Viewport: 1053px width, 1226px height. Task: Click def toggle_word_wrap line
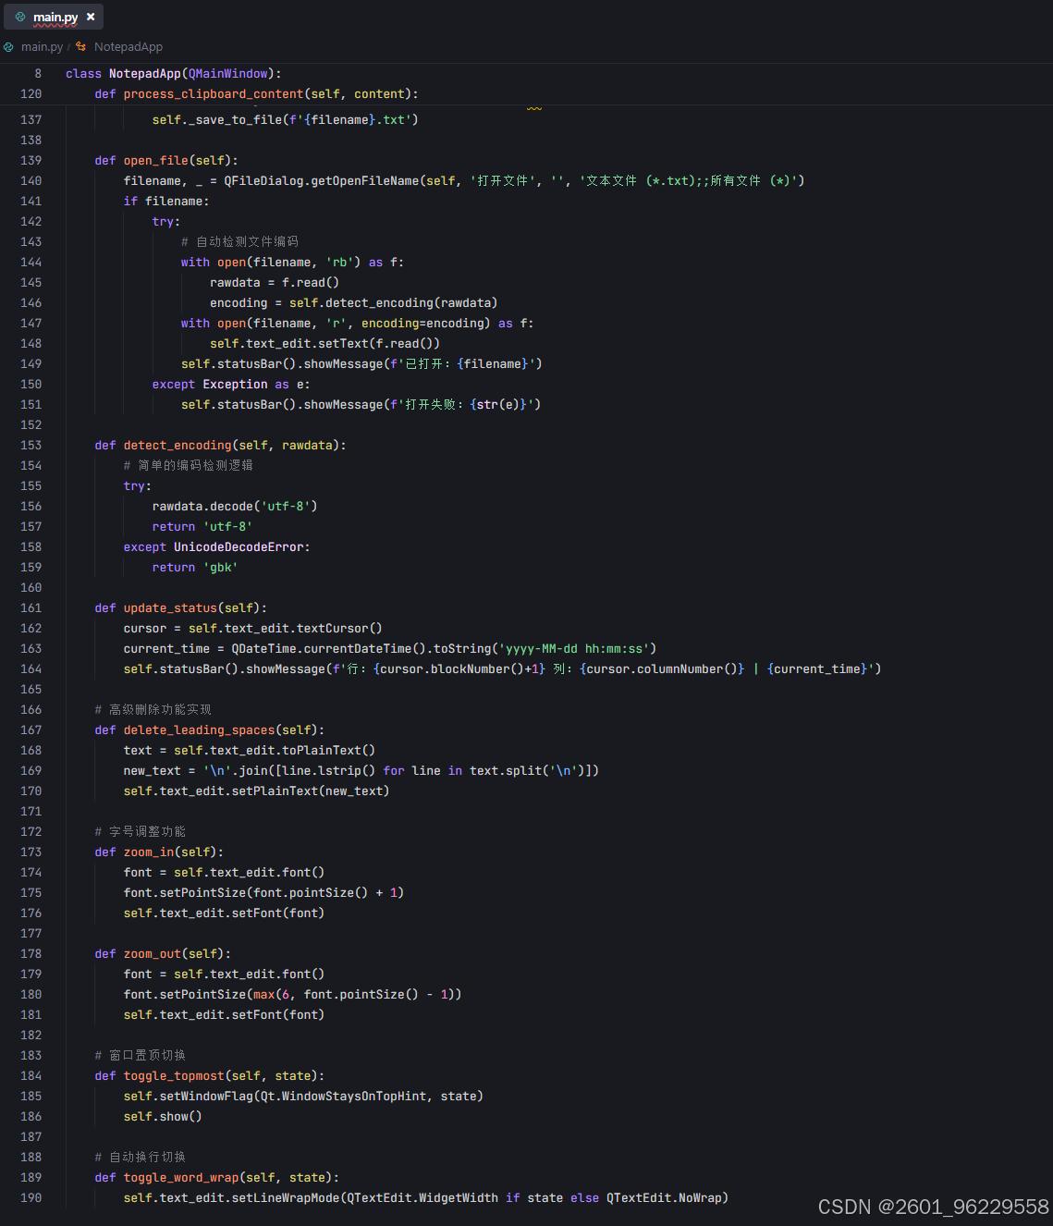click(x=217, y=1177)
